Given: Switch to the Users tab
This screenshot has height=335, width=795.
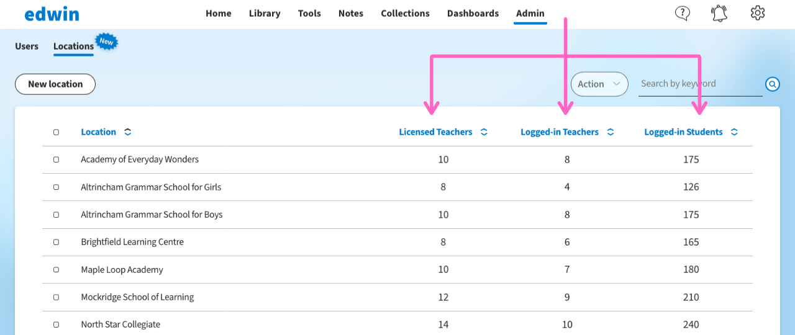Looking at the screenshot, I should [x=27, y=46].
